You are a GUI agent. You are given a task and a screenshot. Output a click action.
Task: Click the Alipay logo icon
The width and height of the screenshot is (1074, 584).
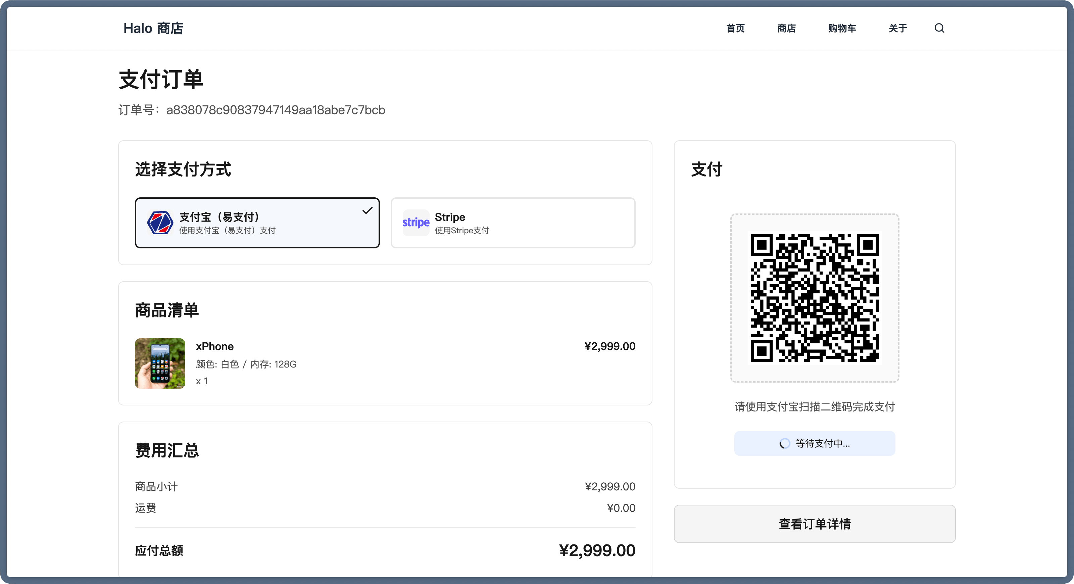click(160, 223)
